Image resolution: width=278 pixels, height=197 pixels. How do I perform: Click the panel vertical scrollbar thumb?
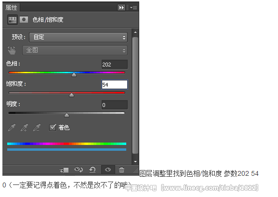(x=135, y=95)
